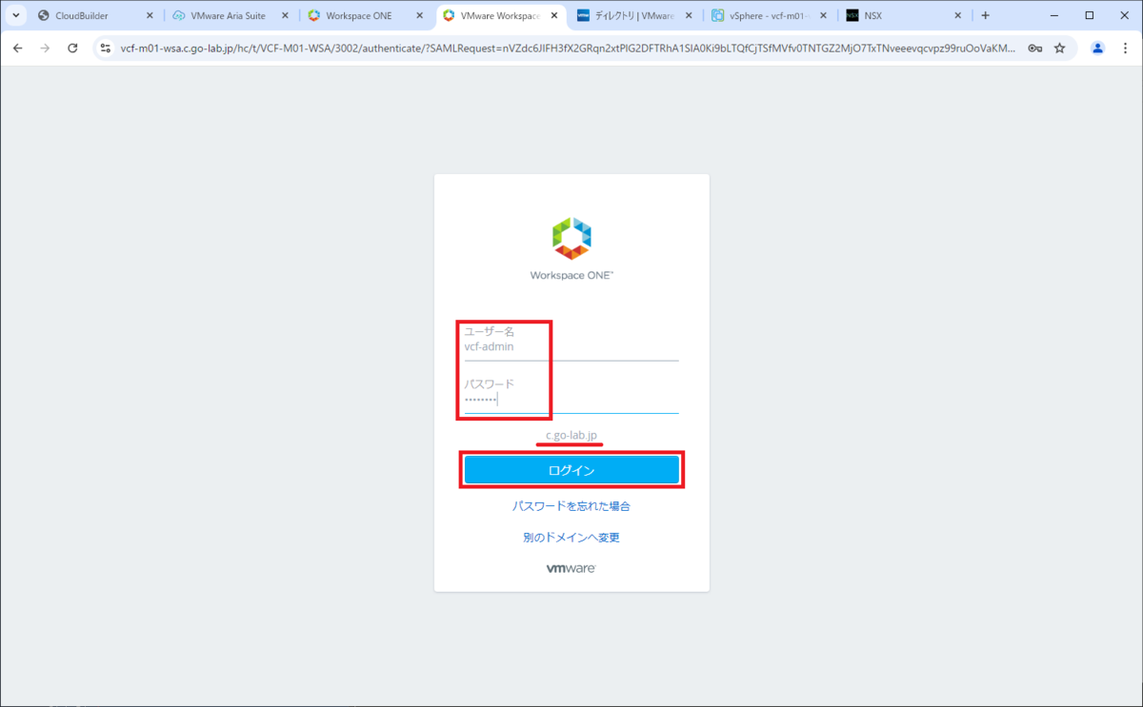
Task: Click the blue ログイン button
Action: (x=571, y=470)
